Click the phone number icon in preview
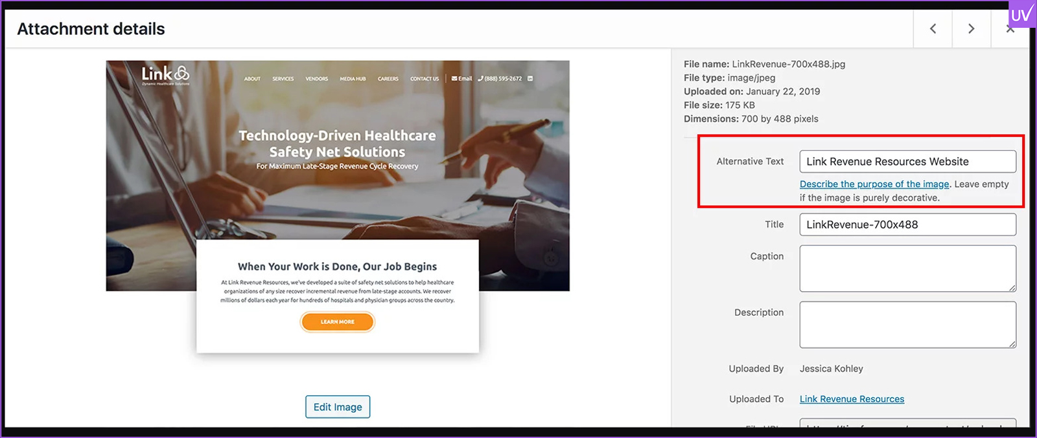 (480, 78)
